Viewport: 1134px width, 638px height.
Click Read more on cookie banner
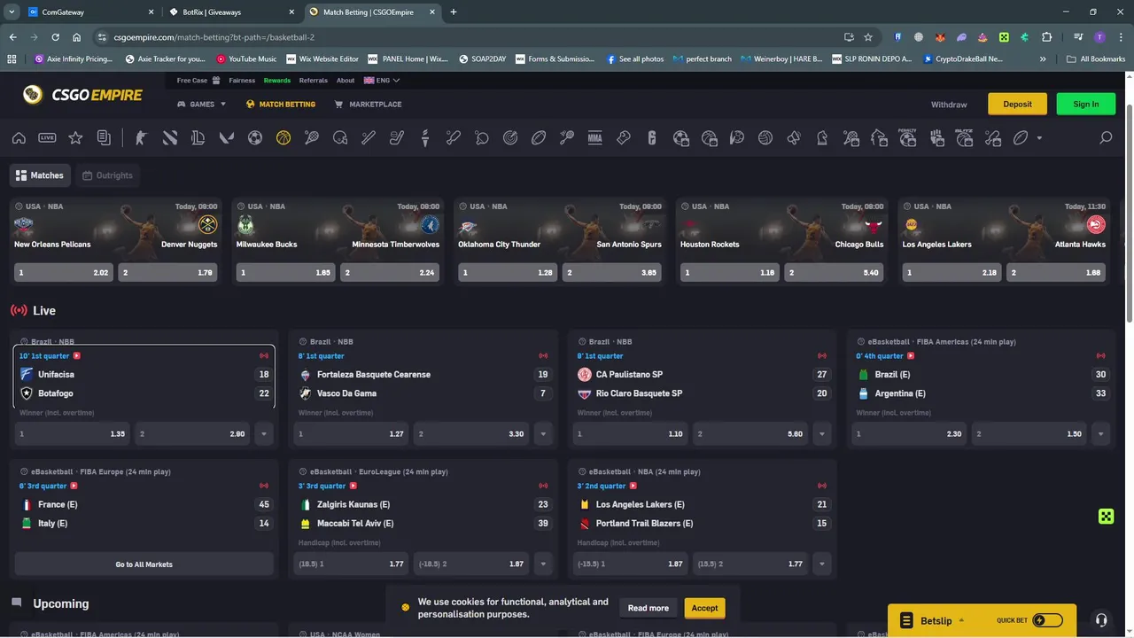[x=649, y=608]
